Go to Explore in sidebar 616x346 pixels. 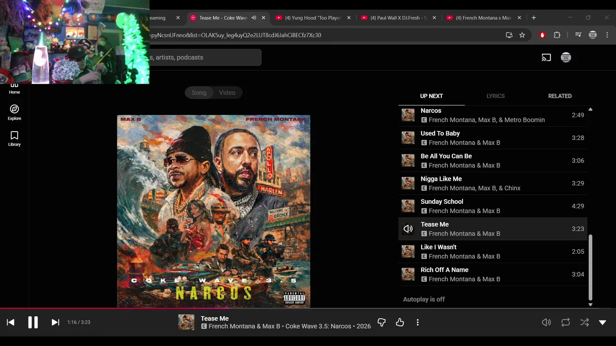click(14, 112)
